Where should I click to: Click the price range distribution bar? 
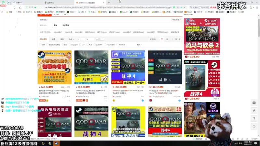pos(100,39)
